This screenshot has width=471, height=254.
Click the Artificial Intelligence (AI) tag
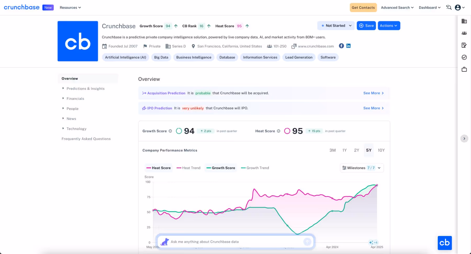(126, 57)
